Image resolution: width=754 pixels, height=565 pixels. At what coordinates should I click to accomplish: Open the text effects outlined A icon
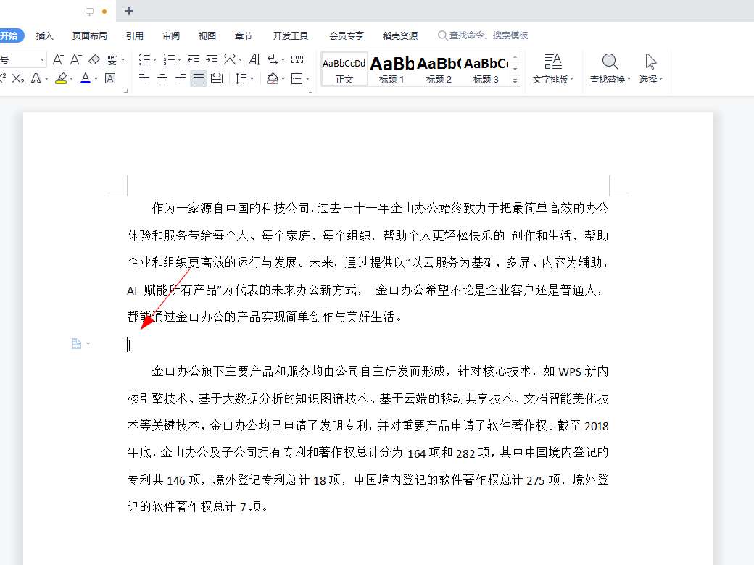[36, 78]
